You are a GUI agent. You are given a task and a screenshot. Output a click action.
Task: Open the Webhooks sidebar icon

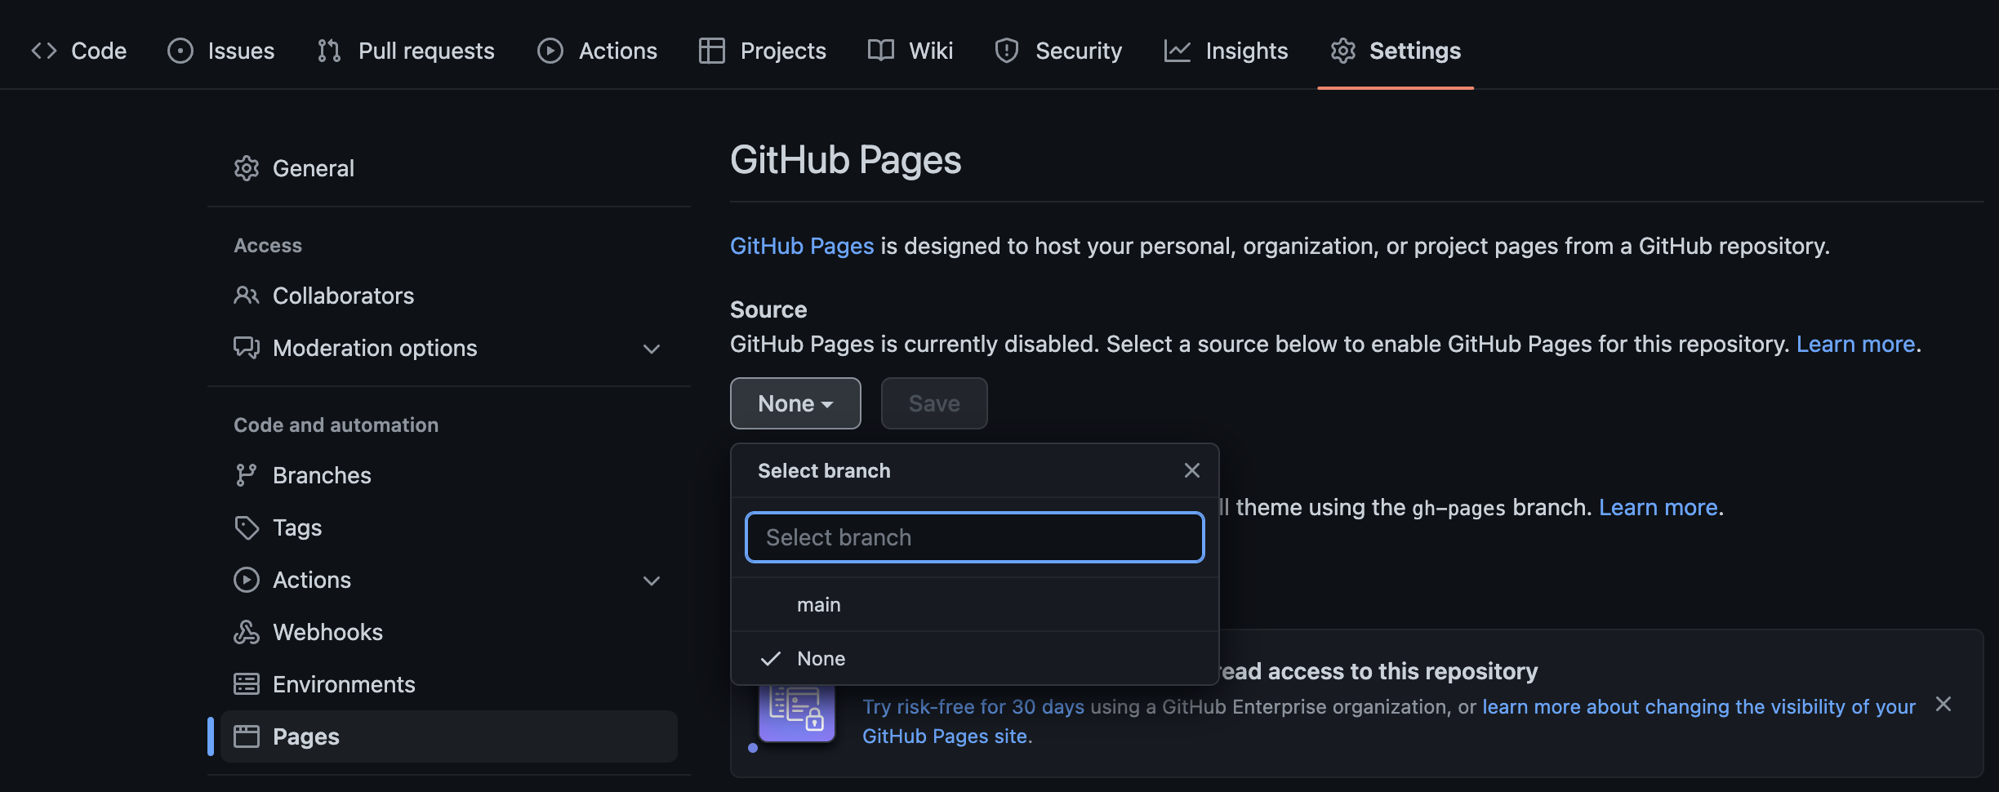point(247,631)
